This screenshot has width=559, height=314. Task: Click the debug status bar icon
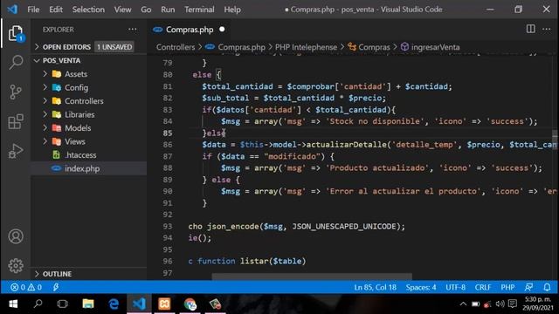(56, 287)
